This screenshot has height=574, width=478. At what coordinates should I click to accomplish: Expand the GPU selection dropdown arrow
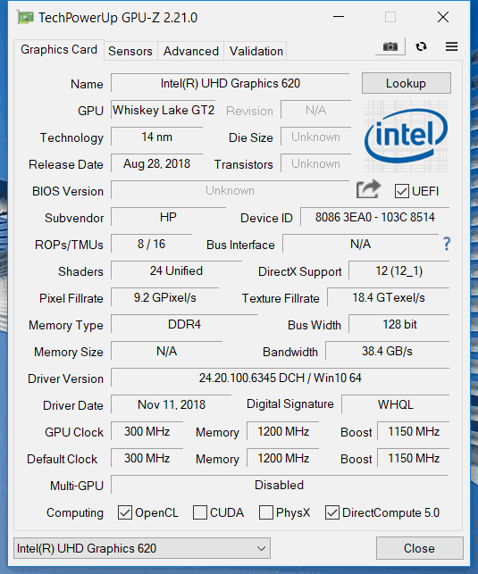click(261, 548)
